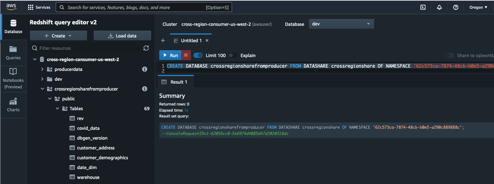Toggle the Explain switch
The image size is (494, 184).
[233, 55]
